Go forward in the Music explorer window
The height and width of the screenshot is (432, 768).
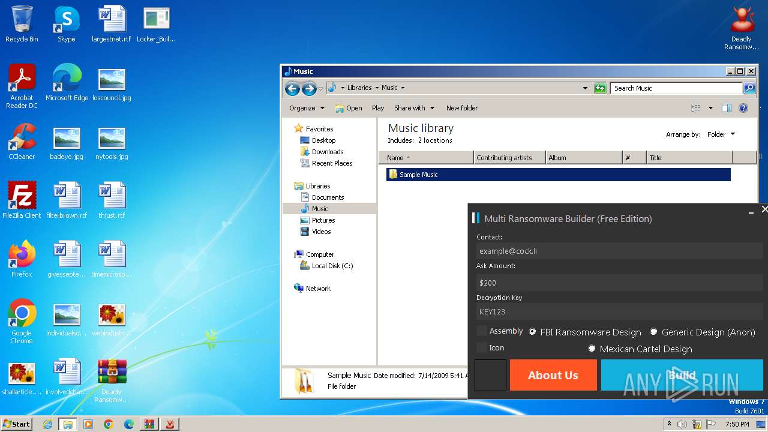(x=309, y=89)
